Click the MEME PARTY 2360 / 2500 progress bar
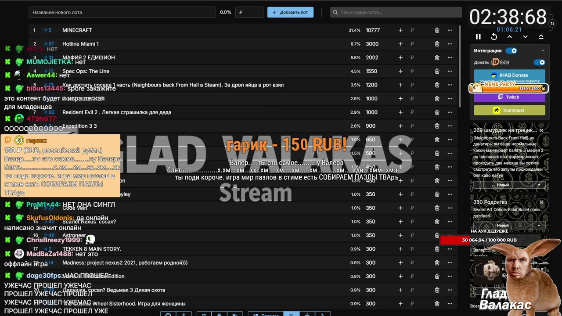The height and width of the screenshot is (316, 562). (508, 88)
